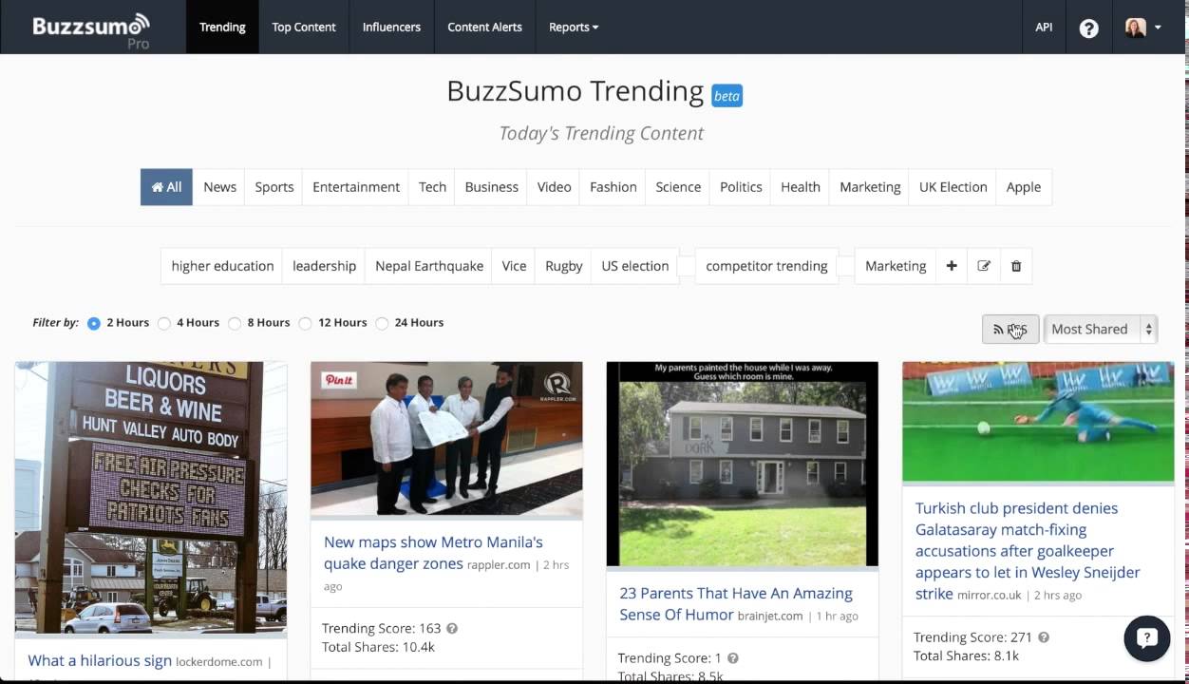Select the Business category

coord(491,187)
